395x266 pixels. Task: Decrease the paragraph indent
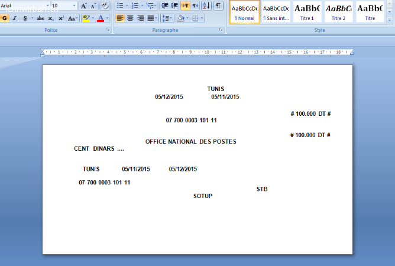(x=165, y=5)
